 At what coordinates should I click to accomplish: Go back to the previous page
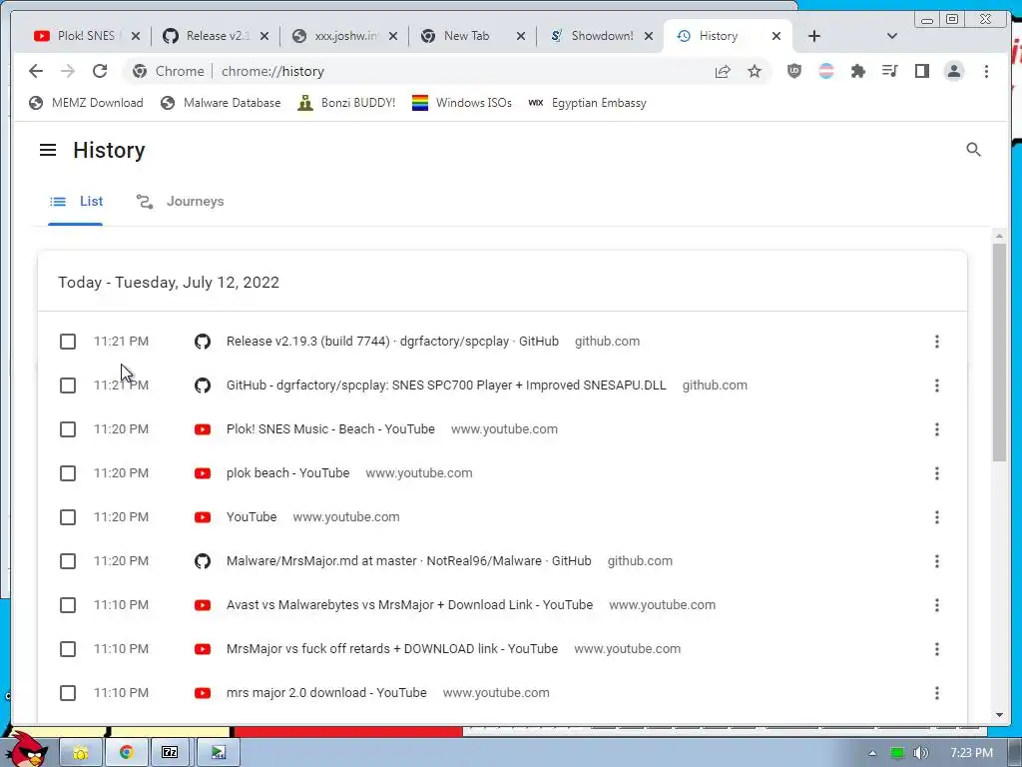tap(36, 71)
